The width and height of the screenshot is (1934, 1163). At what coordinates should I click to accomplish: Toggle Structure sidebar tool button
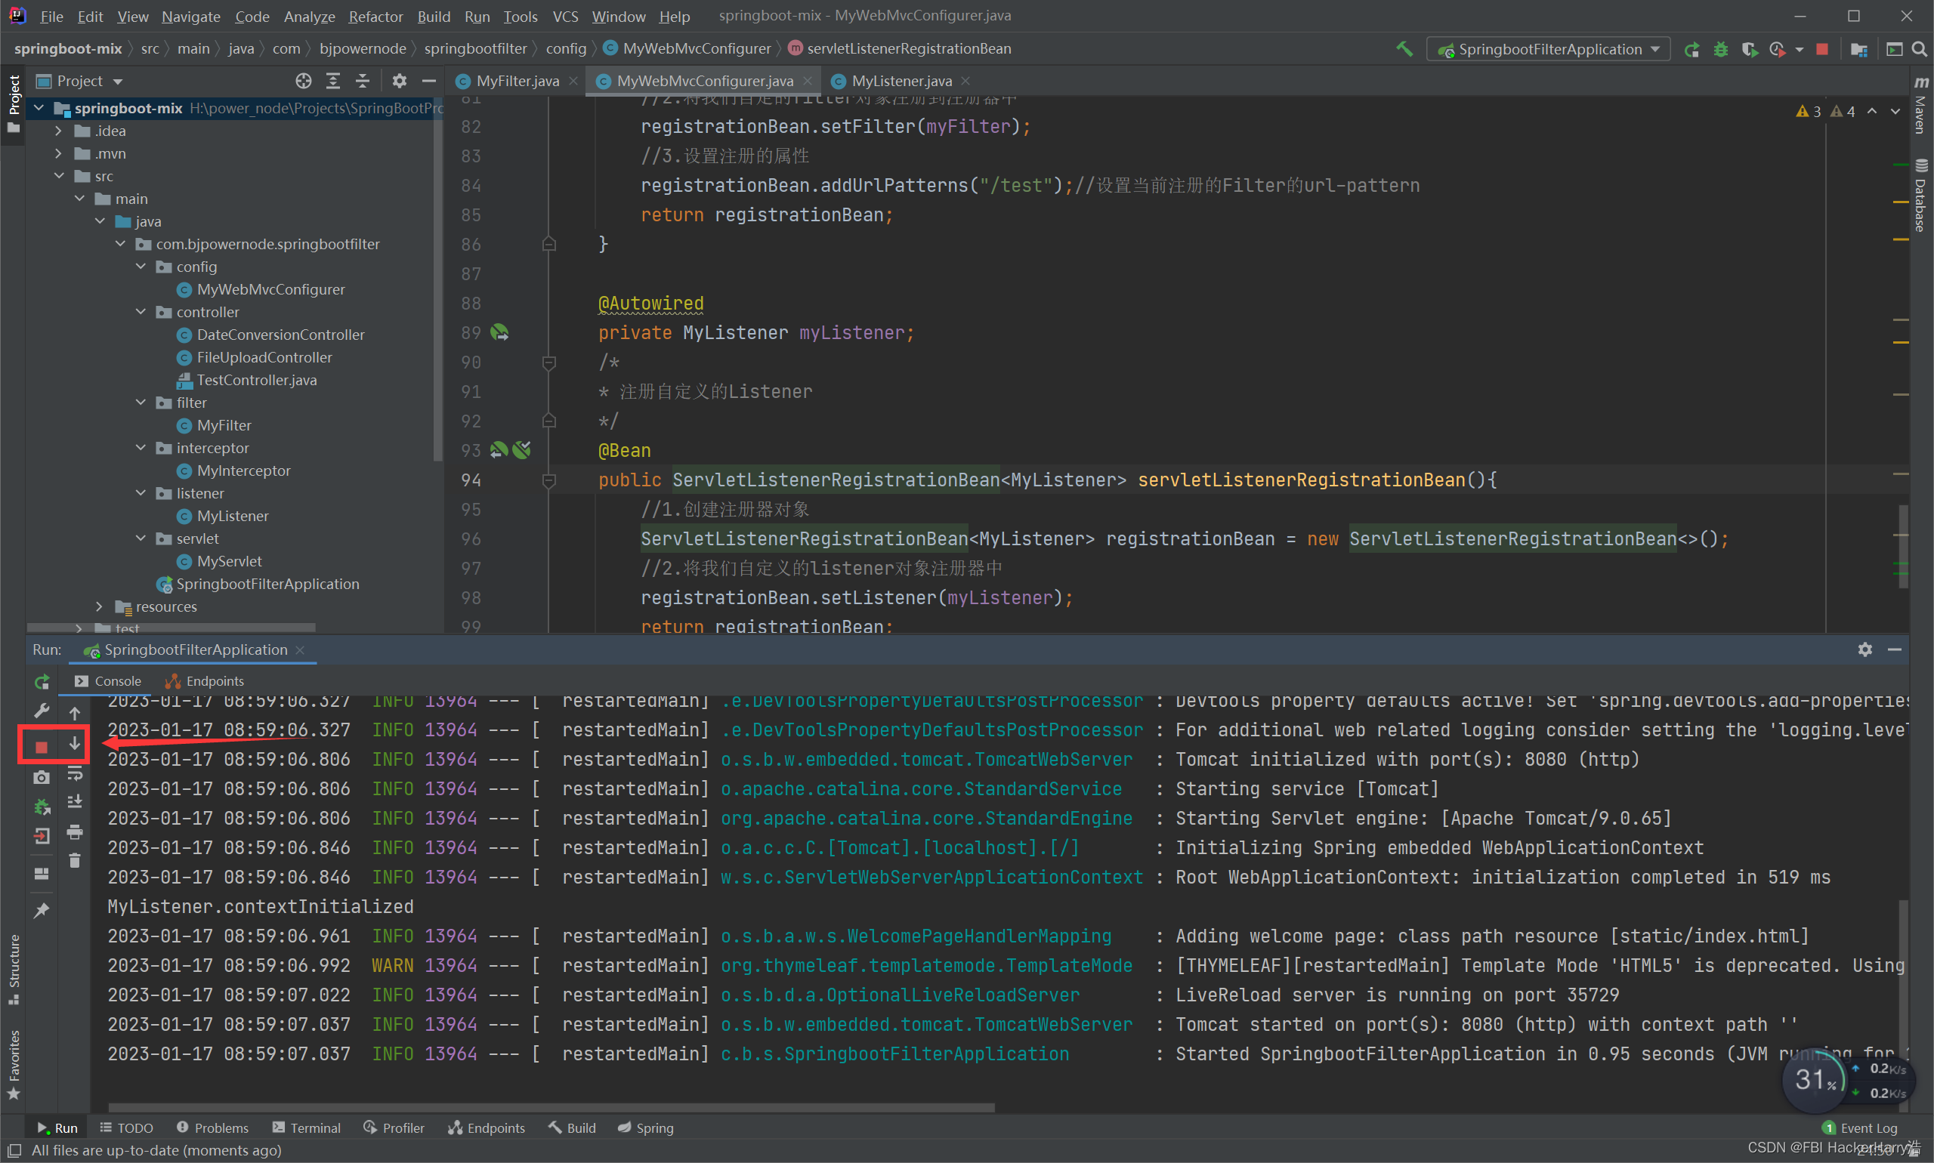[x=14, y=970]
